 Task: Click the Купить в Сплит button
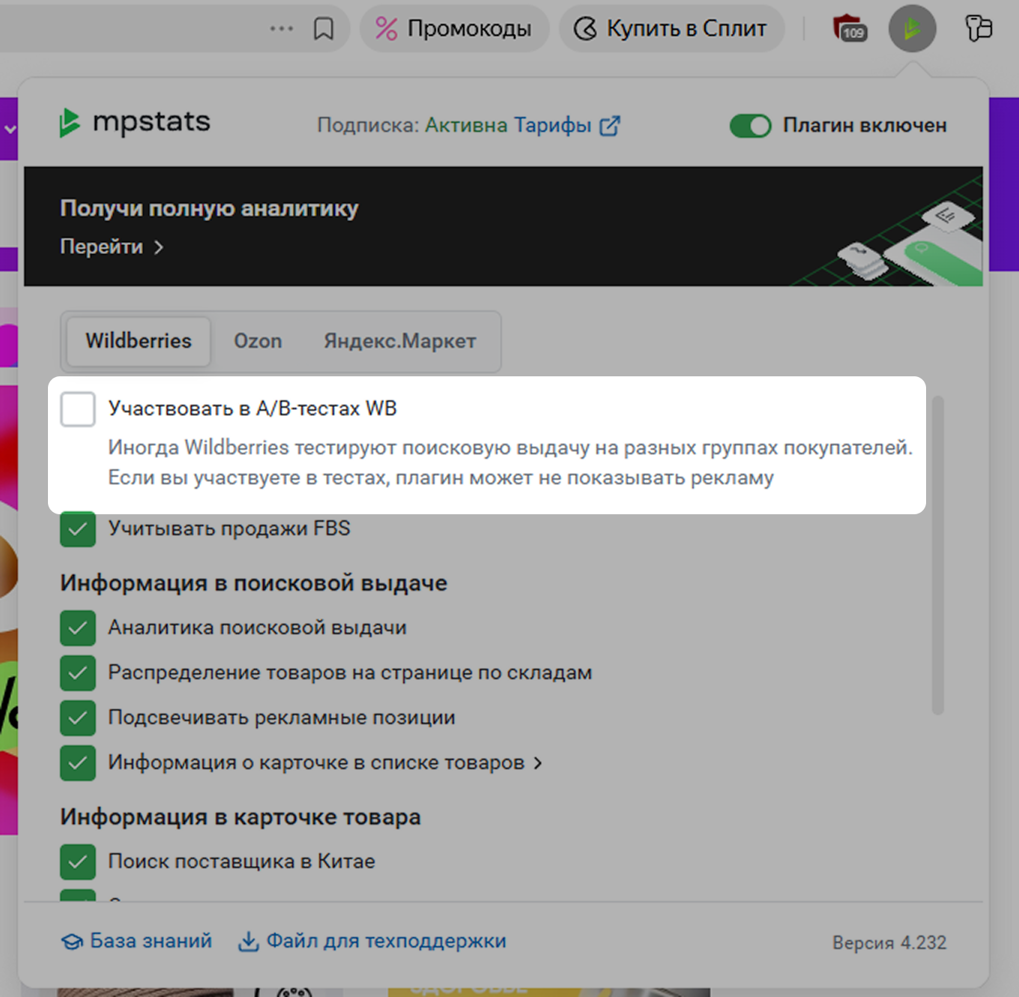pyautogui.click(x=671, y=29)
